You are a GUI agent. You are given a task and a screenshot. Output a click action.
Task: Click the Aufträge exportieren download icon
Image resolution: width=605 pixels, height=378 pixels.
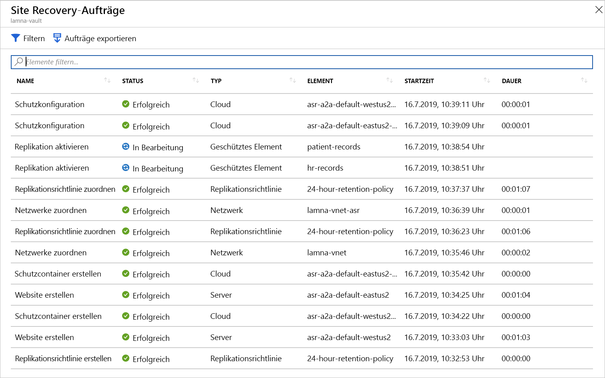tap(57, 38)
